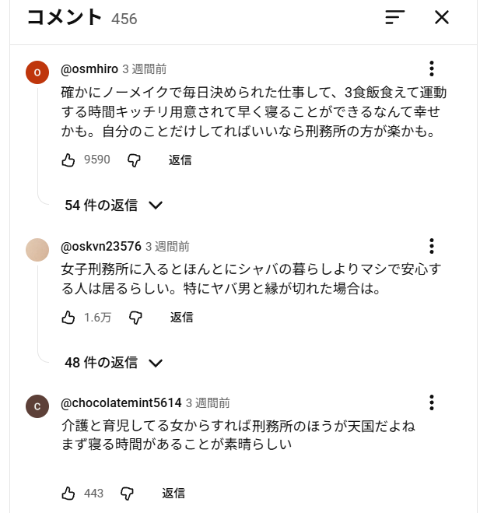Dislike the @oskvn23576 comment
Viewport: 487px width, 513px height.
[x=135, y=318]
